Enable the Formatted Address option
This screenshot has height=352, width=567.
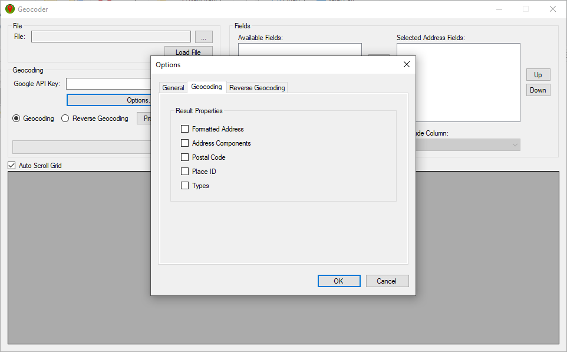pos(184,129)
